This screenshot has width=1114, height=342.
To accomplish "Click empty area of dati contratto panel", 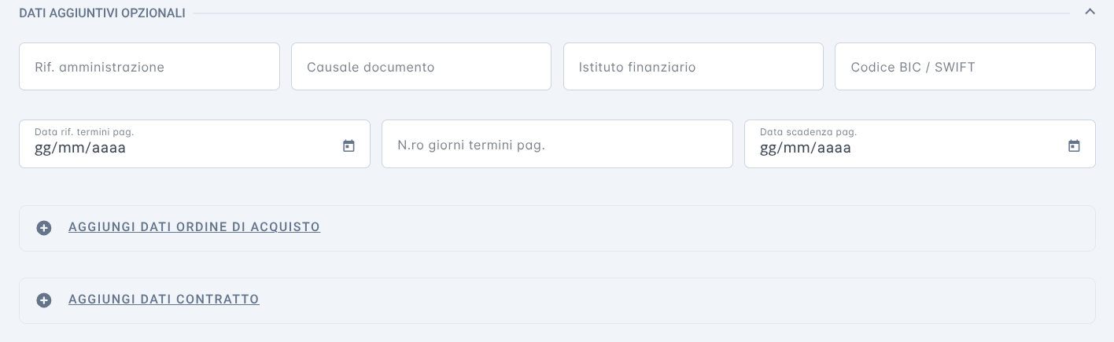I will pos(677,300).
